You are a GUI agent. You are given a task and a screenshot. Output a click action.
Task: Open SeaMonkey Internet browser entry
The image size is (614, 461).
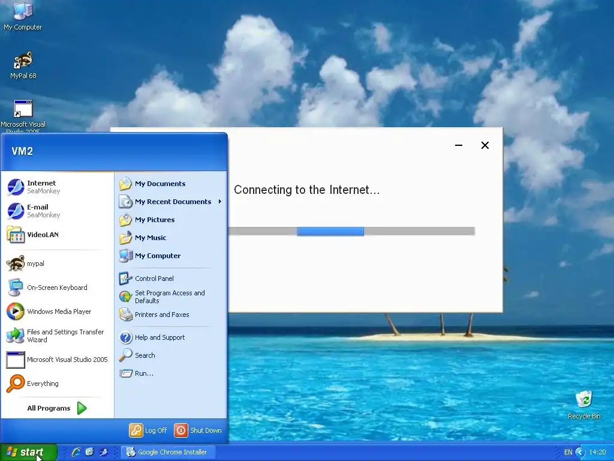click(x=57, y=187)
